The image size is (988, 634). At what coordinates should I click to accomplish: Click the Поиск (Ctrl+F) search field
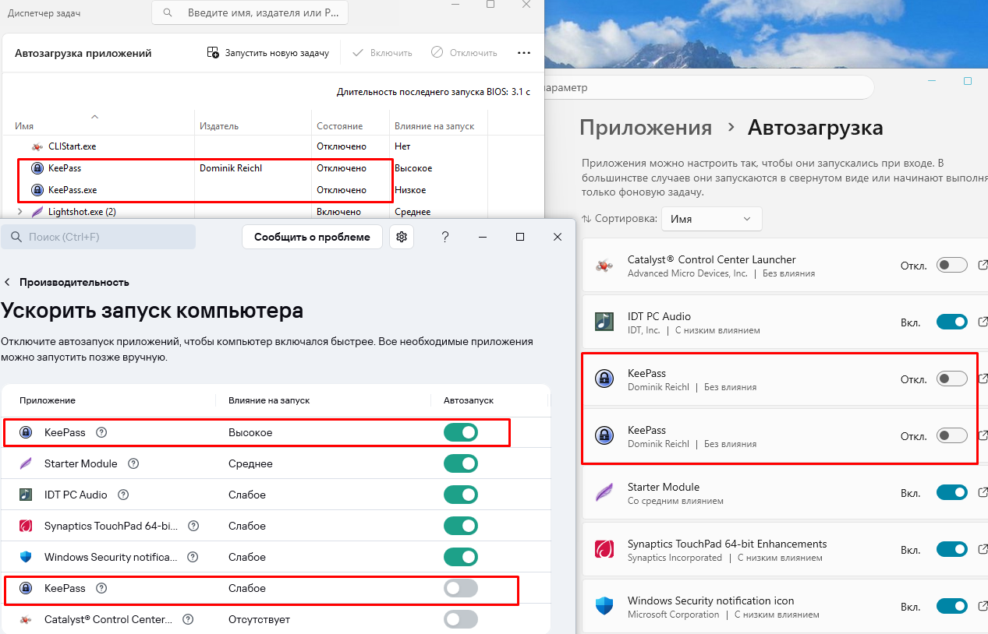pyautogui.click(x=98, y=237)
